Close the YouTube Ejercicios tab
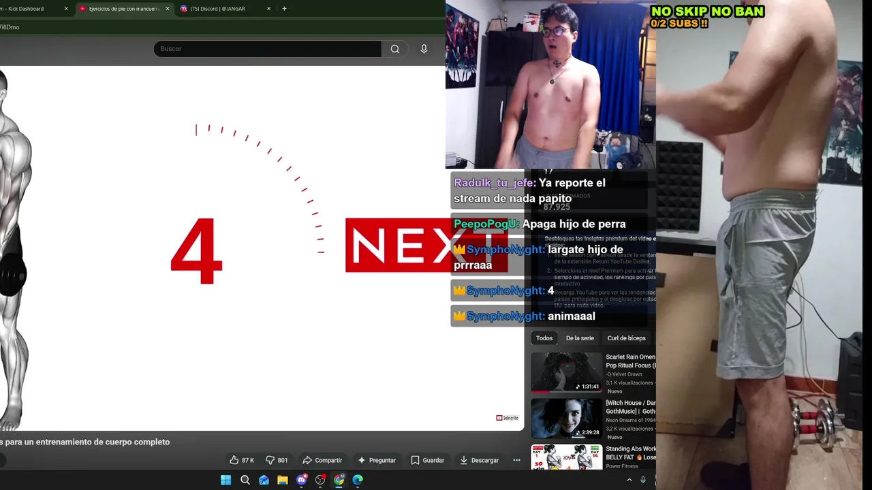 [x=168, y=9]
